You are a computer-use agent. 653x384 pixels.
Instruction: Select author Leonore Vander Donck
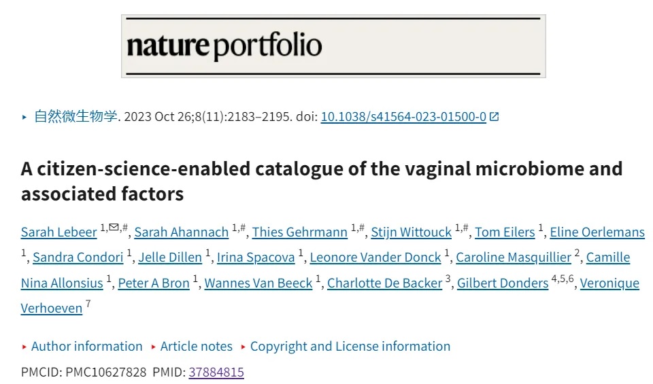pyautogui.click(x=375, y=258)
